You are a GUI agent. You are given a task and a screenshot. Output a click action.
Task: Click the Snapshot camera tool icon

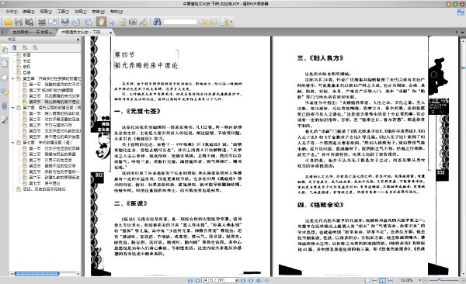133,22
